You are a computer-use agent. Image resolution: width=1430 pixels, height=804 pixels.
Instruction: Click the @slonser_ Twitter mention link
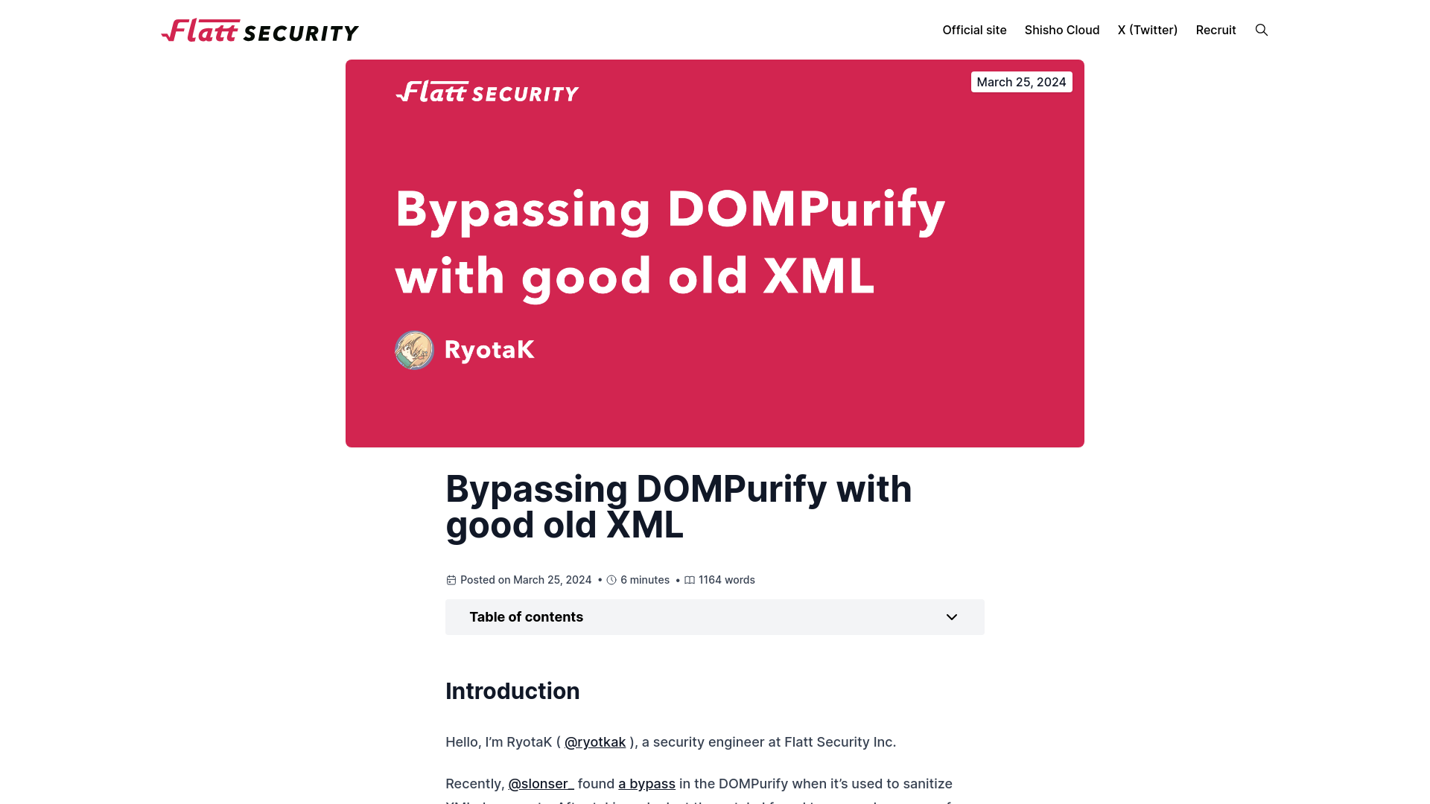pyautogui.click(x=540, y=783)
